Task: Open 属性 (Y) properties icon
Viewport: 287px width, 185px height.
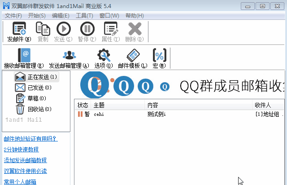Action: click(111, 28)
